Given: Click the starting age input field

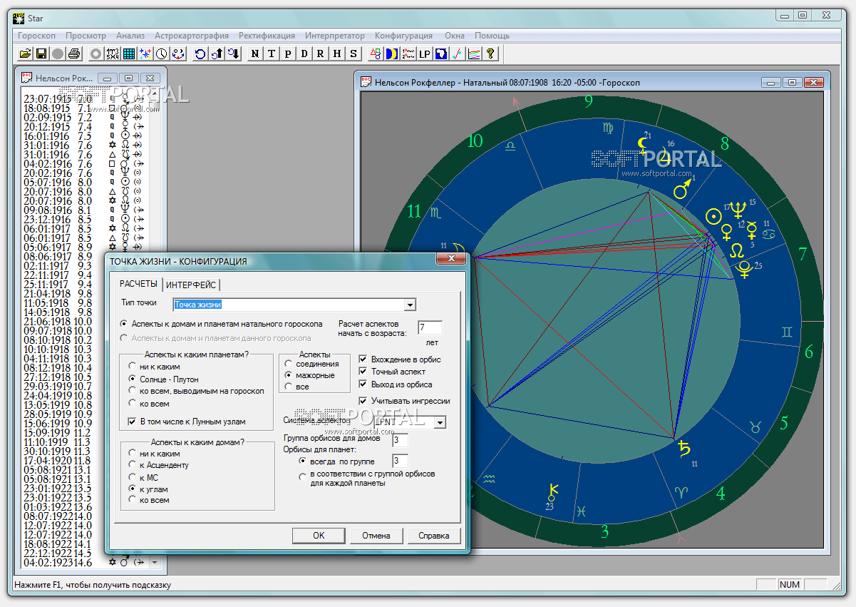Looking at the screenshot, I should coord(430,327).
